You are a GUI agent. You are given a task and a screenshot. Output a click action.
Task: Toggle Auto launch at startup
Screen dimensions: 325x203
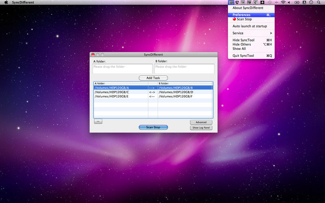251,26
